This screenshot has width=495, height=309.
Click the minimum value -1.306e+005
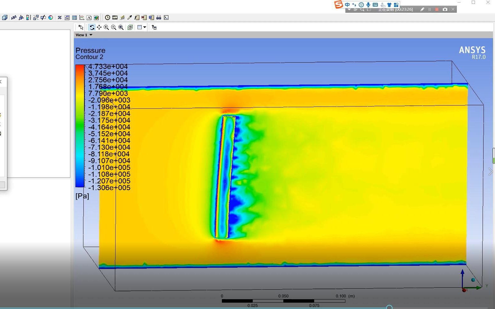pos(109,188)
